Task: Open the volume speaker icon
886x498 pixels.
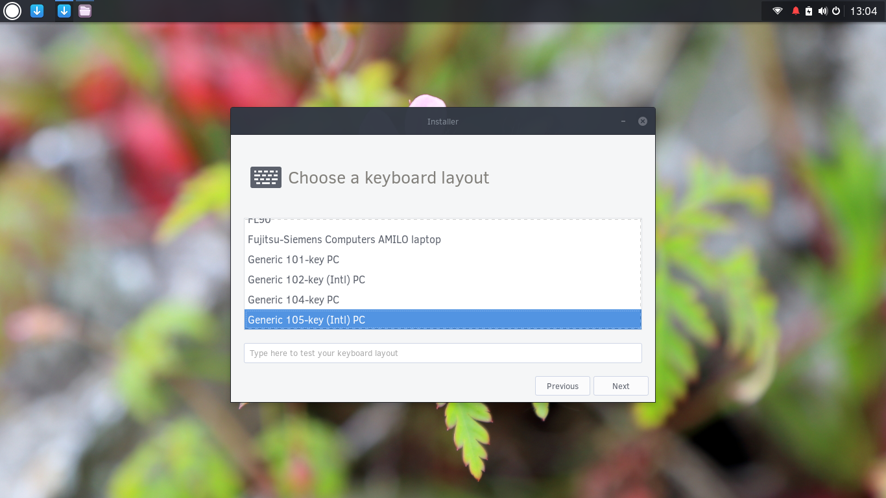Action: (x=822, y=11)
